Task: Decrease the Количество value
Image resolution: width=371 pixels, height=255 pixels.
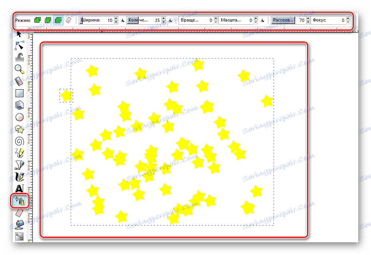Action: click(163, 22)
